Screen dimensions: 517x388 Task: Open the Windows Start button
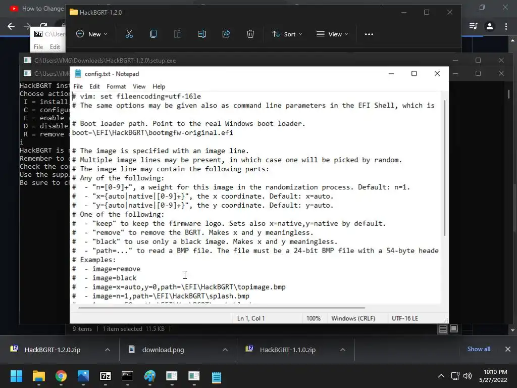click(x=16, y=376)
